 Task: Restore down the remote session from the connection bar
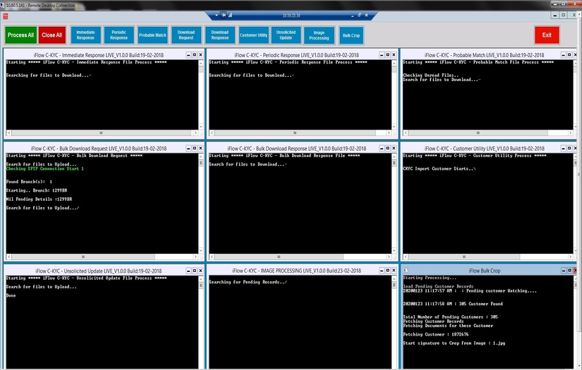pos(359,16)
